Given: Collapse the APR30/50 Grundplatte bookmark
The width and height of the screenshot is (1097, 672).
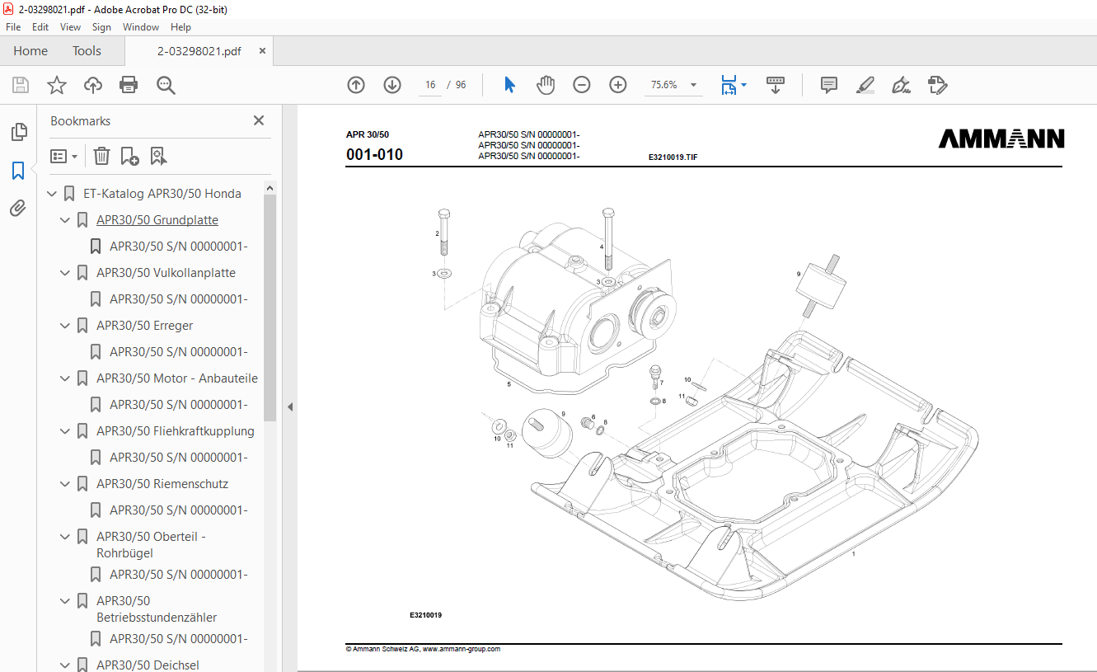Looking at the screenshot, I should [x=65, y=220].
